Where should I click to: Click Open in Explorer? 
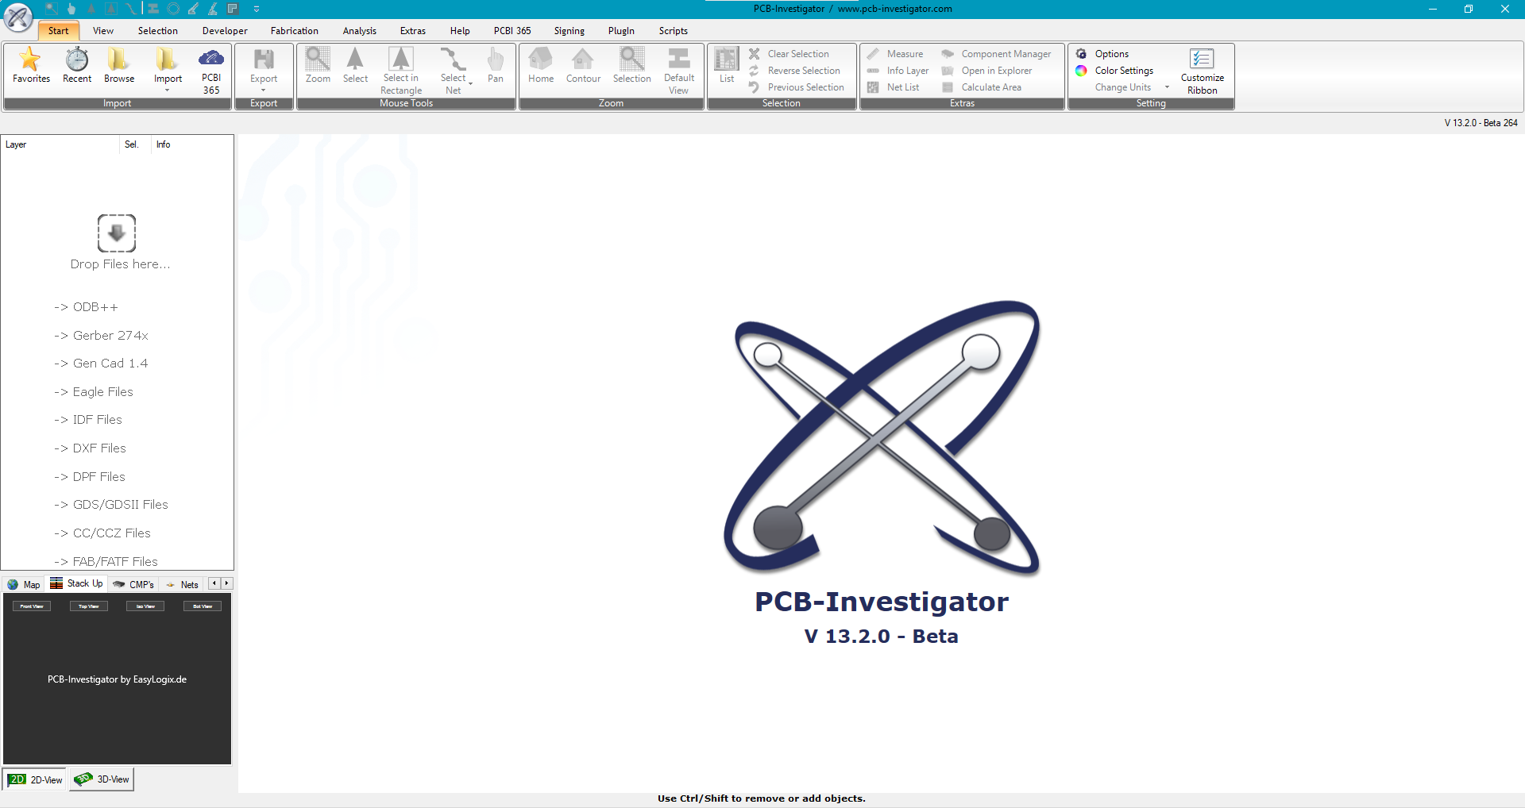click(x=987, y=71)
